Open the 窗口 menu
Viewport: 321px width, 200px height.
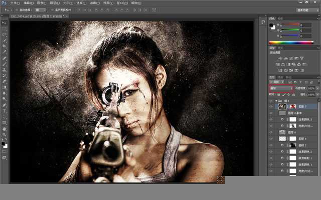(x=122, y=3)
